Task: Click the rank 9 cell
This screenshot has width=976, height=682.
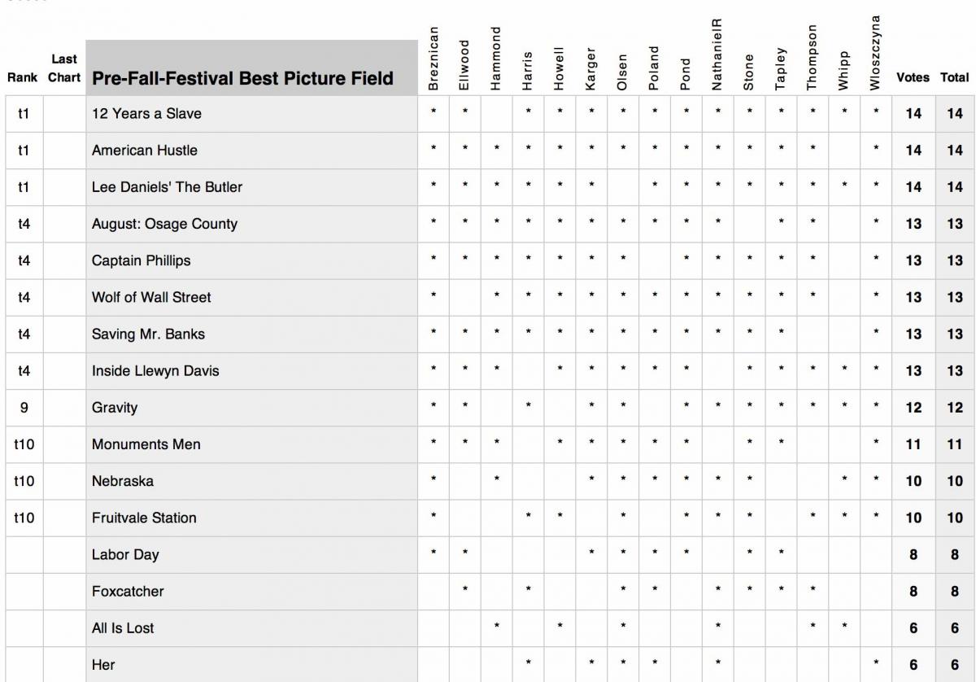Action: [24, 408]
